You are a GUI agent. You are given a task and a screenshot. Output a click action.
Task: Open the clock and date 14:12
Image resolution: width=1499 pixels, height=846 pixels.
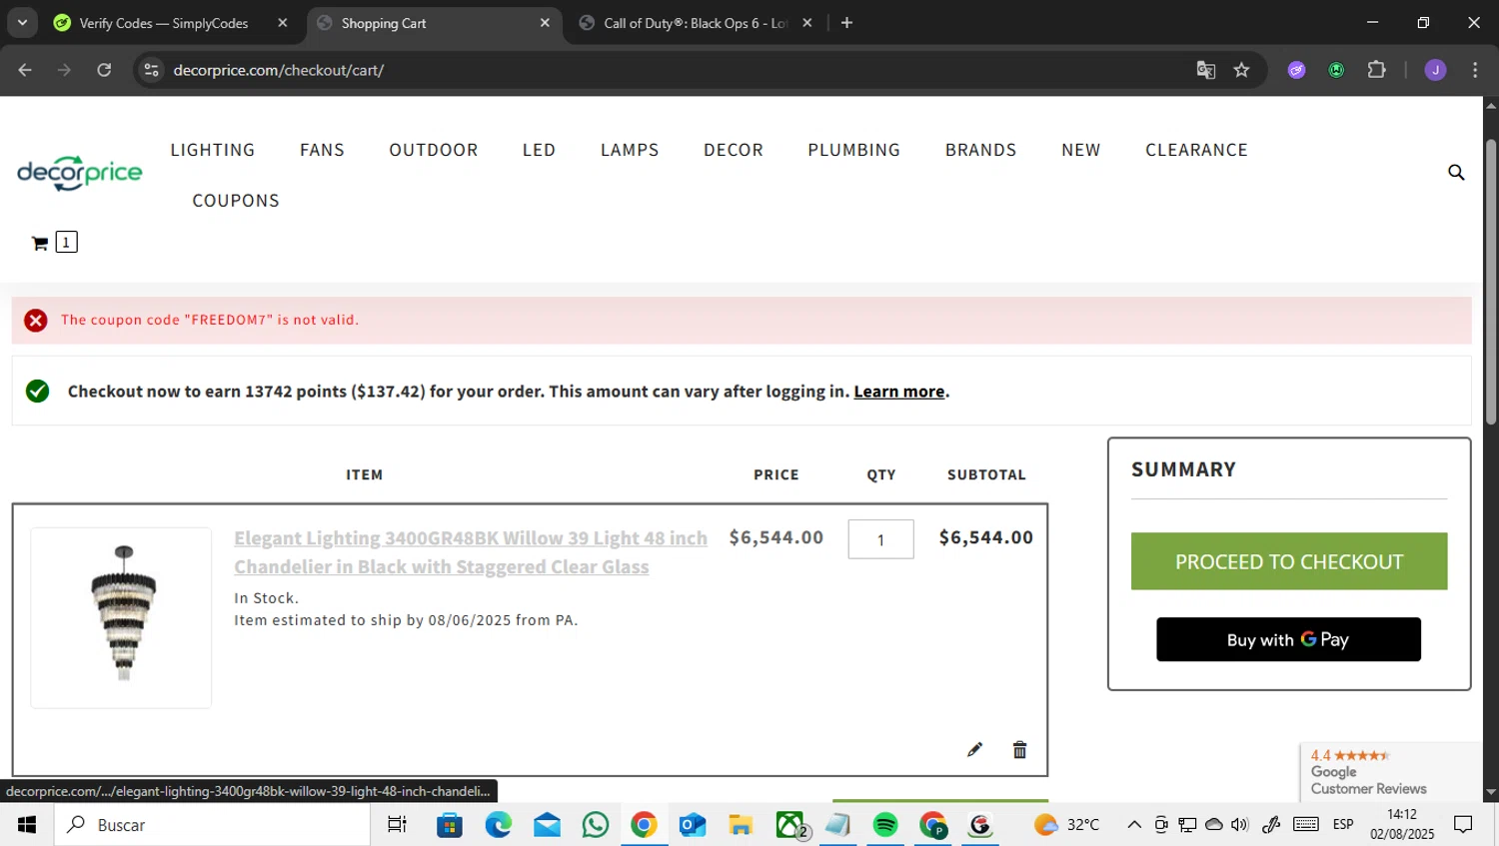pyautogui.click(x=1402, y=825)
